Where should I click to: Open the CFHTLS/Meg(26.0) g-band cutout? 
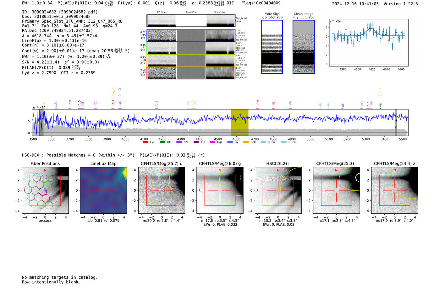pos(220,190)
